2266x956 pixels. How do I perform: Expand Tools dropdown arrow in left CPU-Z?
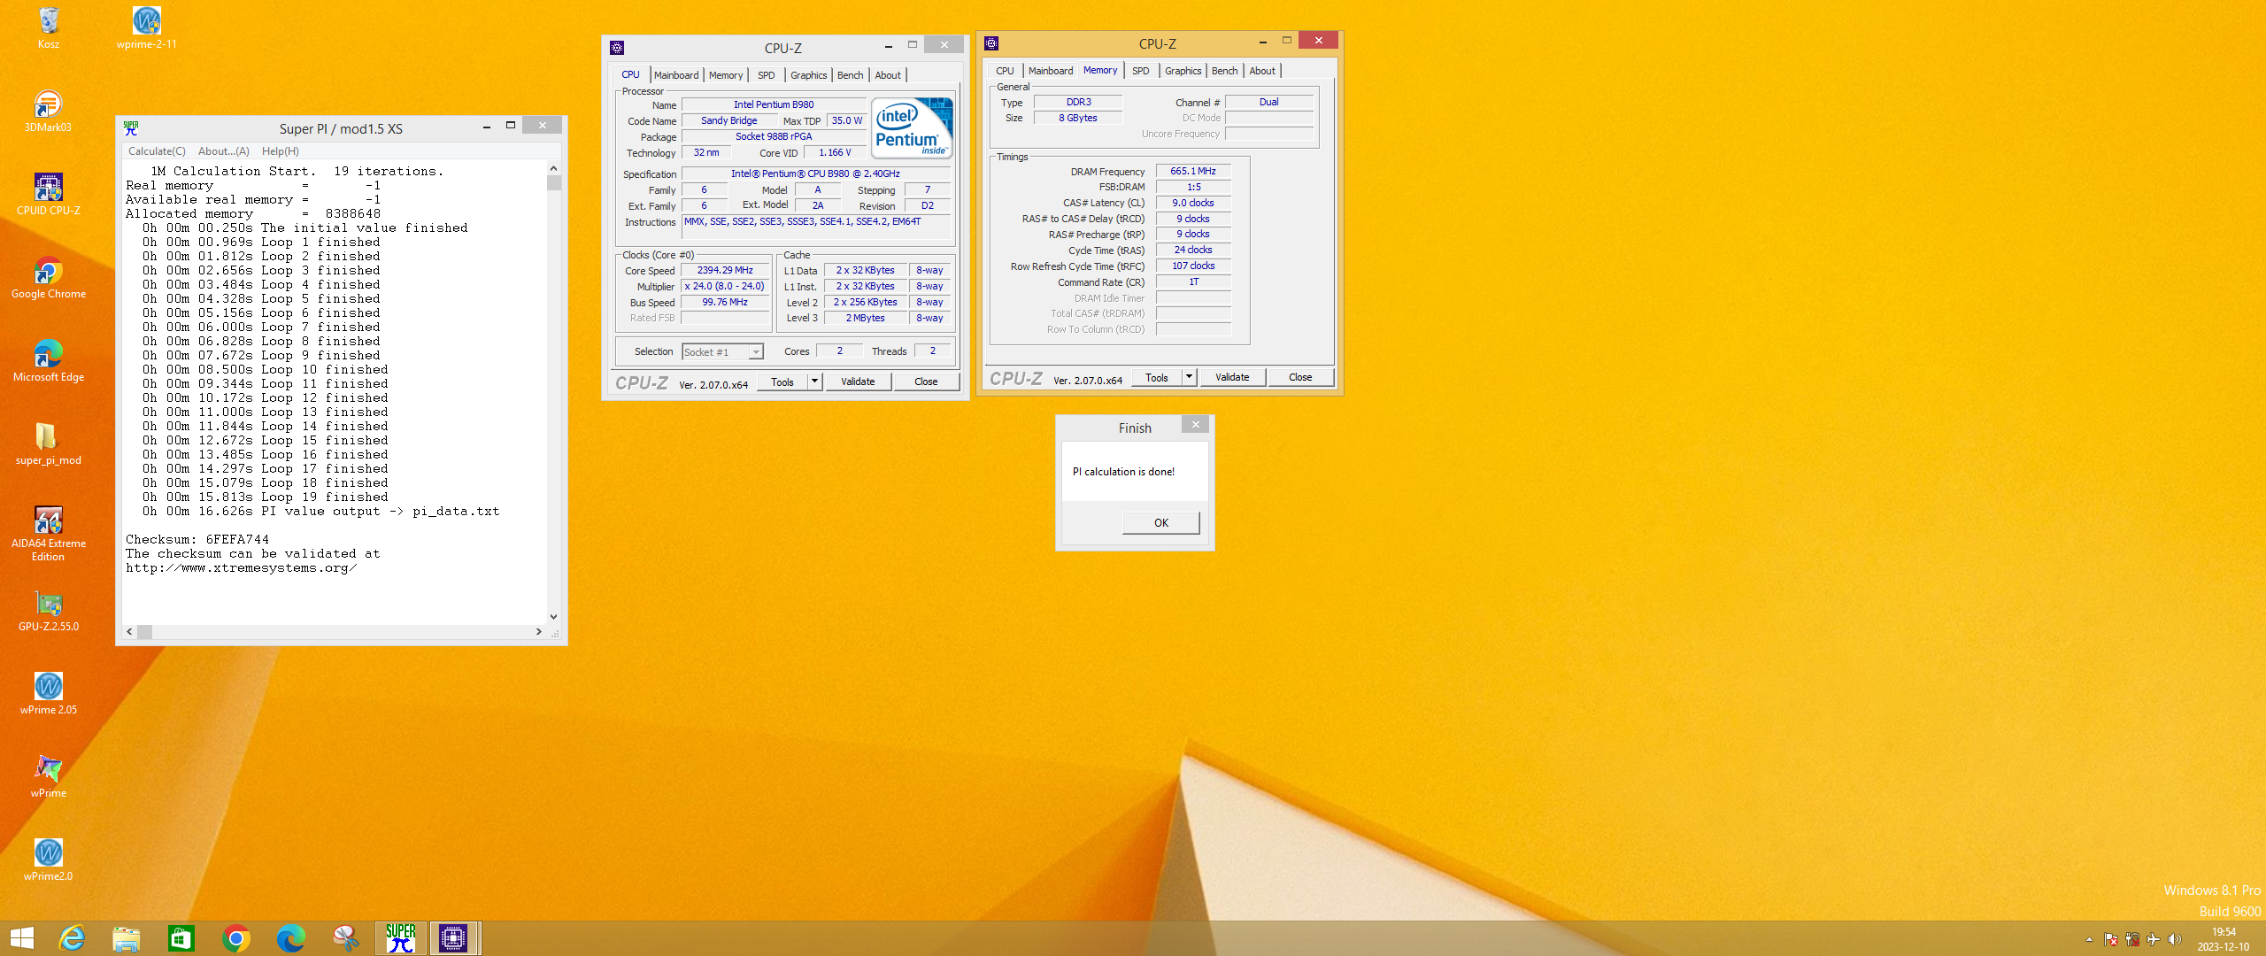815,382
